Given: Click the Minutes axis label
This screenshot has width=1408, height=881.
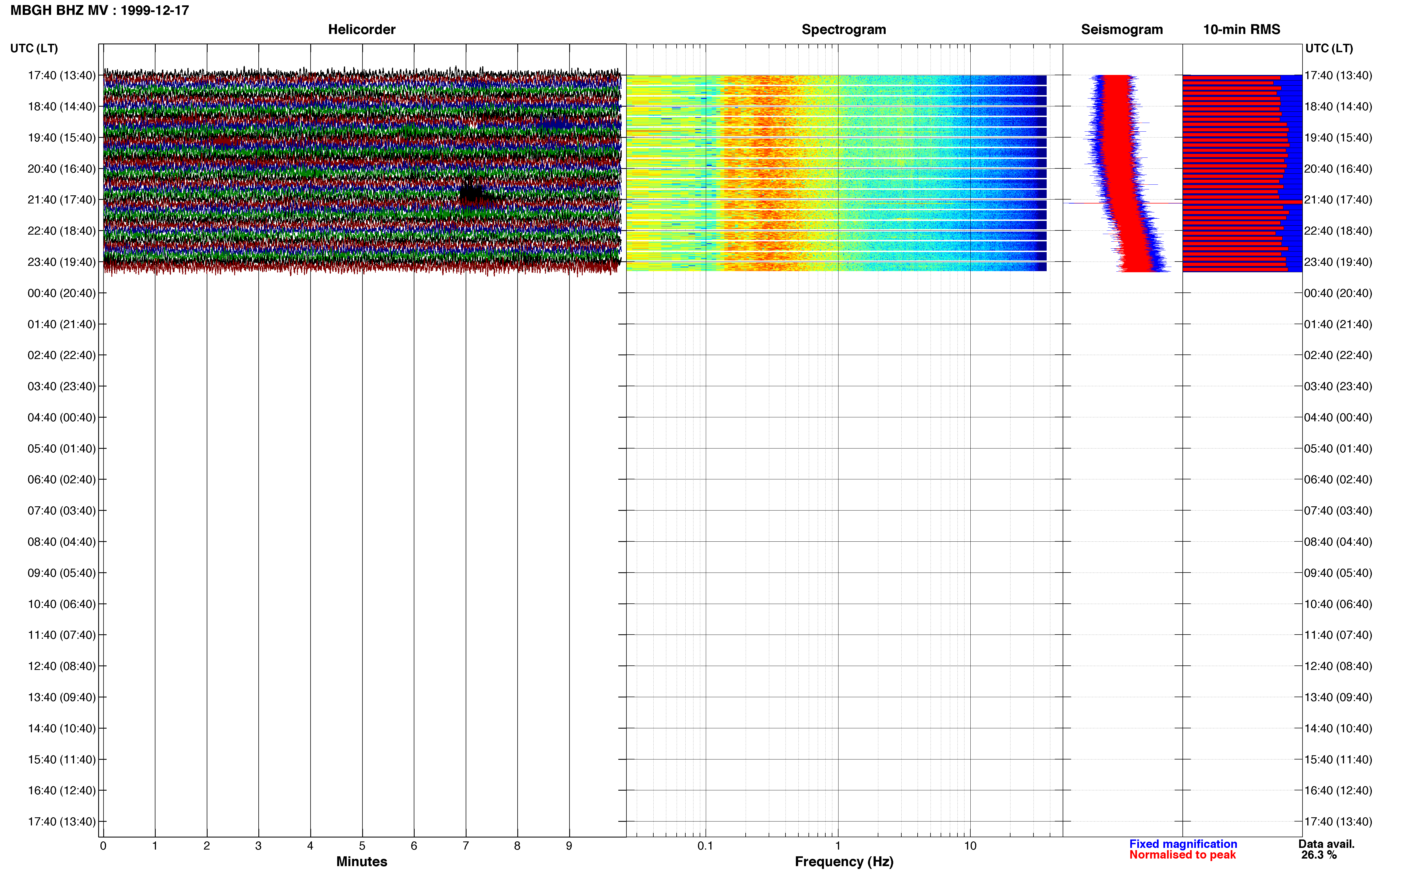Looking at the screenshot, I should (362, 861).
